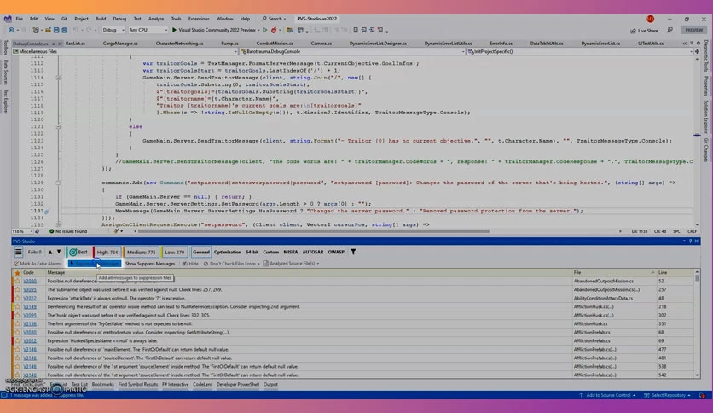
Task: Click the Open File folder icon
Action: (48, 30)
